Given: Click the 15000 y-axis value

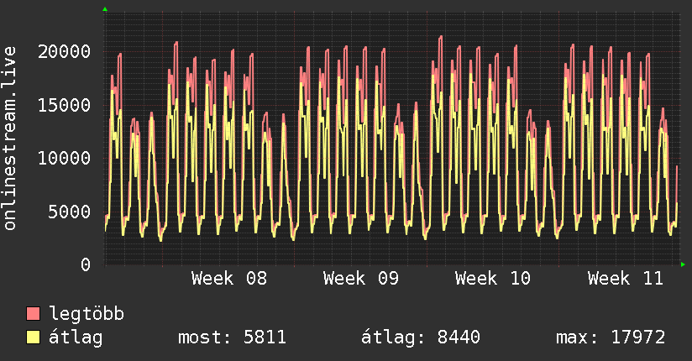Looking at the screenshot, I should (64, 105).
